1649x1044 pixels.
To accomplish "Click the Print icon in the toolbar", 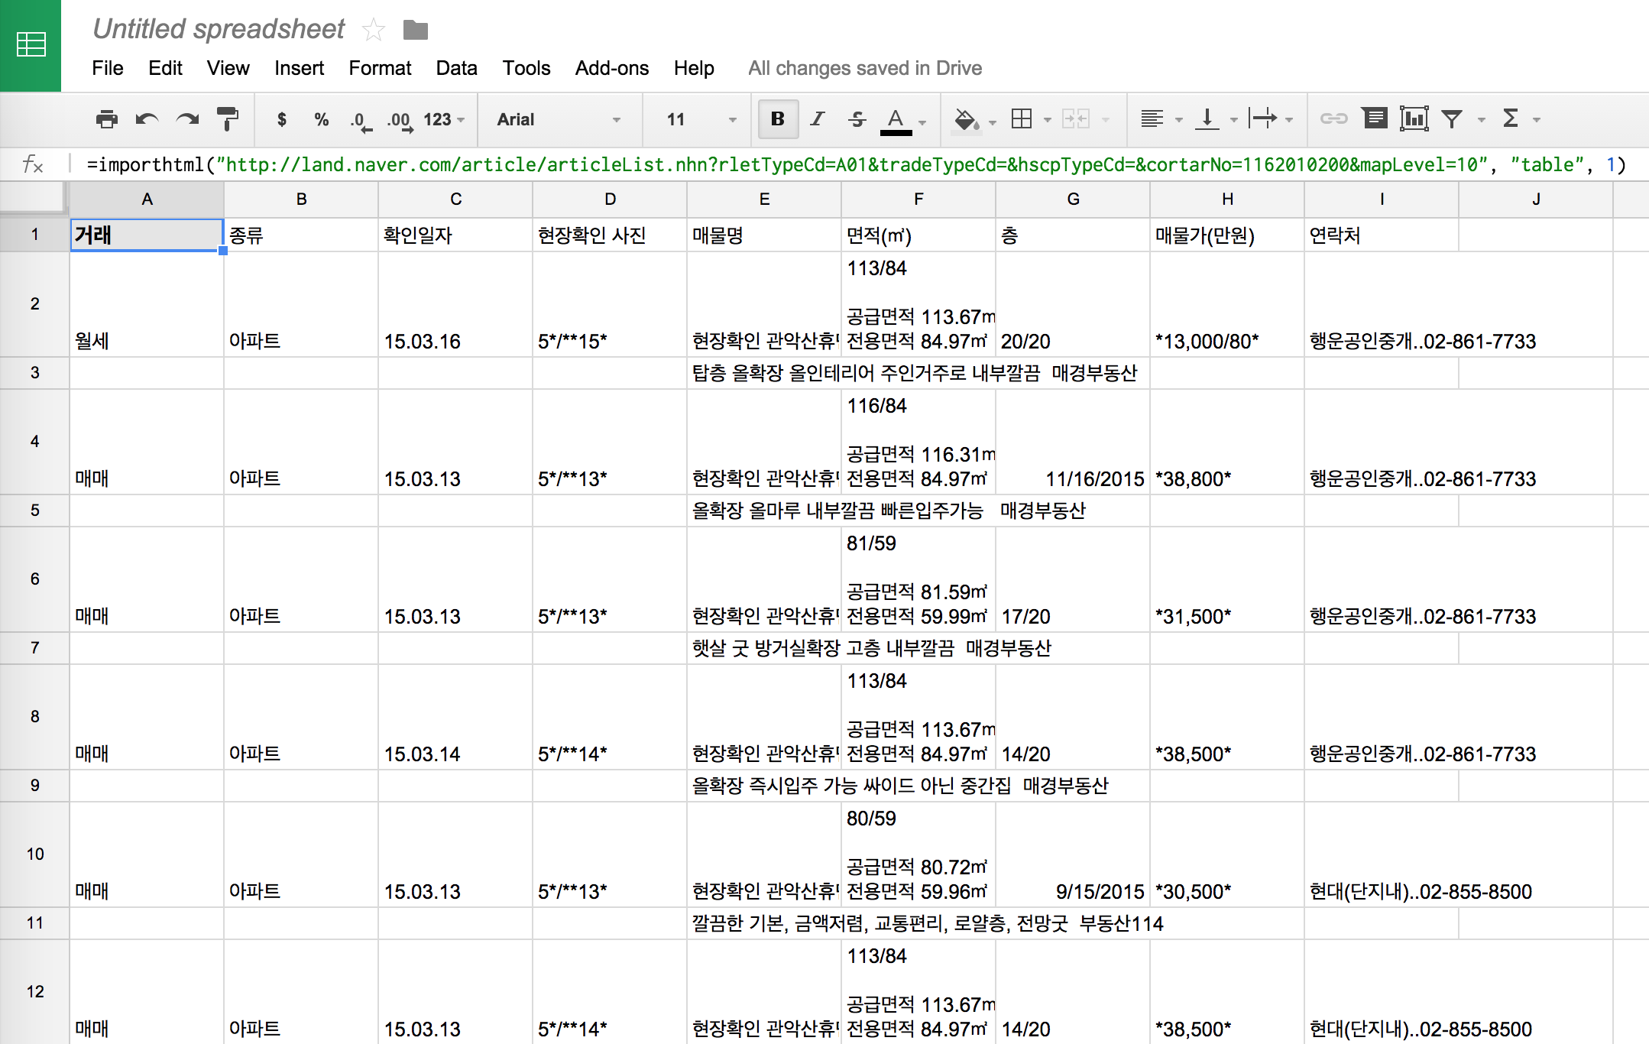I will [107, 119].
